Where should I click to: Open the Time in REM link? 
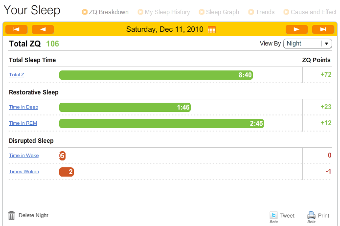[x=23, y=123]
